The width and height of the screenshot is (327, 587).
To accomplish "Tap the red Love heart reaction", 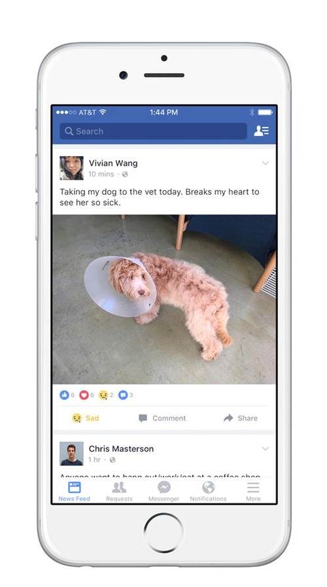I will [x=84, y=395].
